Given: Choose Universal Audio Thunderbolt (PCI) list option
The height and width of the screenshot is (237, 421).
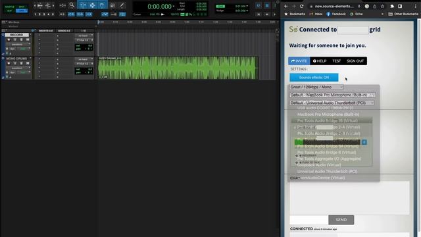Looking at the screenshot, I should coord(328,171).
